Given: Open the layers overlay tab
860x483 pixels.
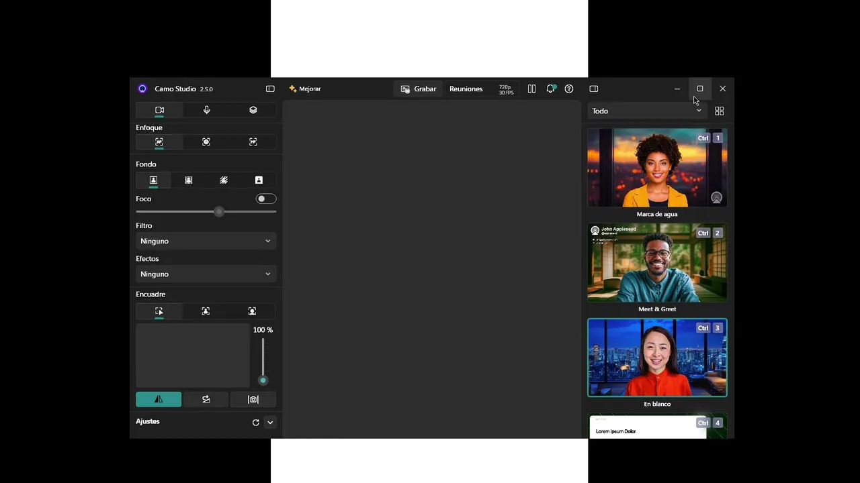Looking at the screenshot, I should point(253,110).
